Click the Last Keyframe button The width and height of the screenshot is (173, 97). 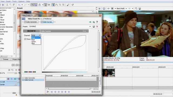pos(62,92)
